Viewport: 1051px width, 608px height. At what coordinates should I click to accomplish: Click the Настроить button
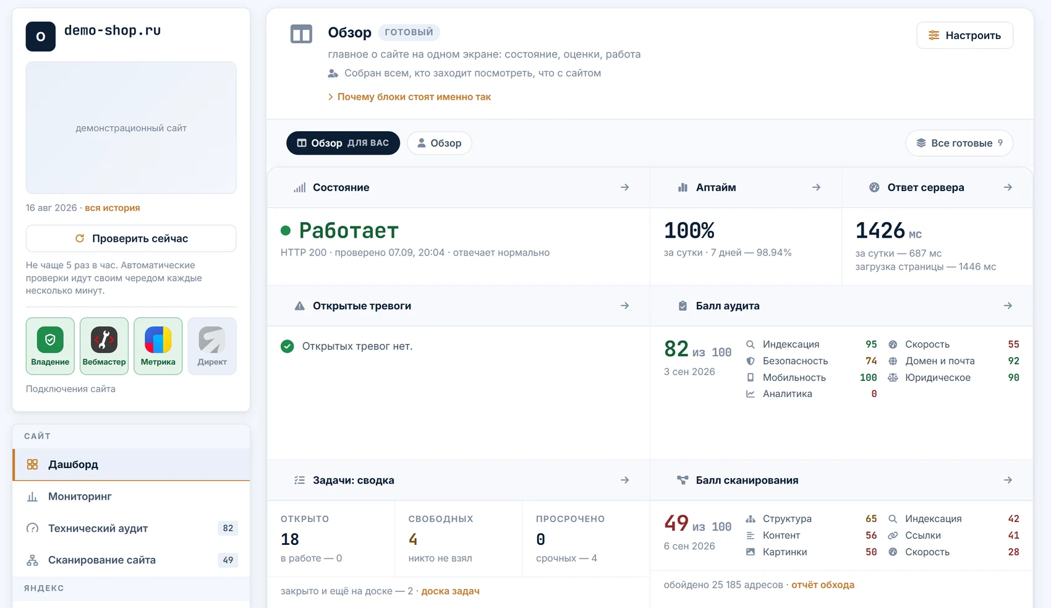tap(964, 35)
